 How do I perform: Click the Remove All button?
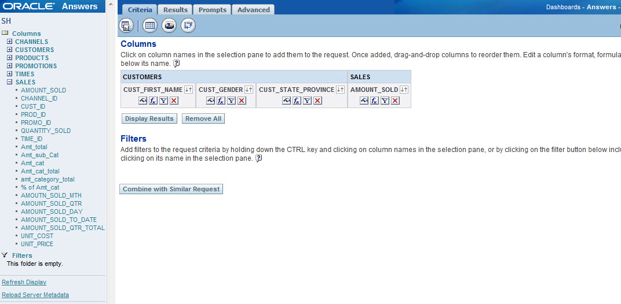pyautogui.click(x=203, y=118)
